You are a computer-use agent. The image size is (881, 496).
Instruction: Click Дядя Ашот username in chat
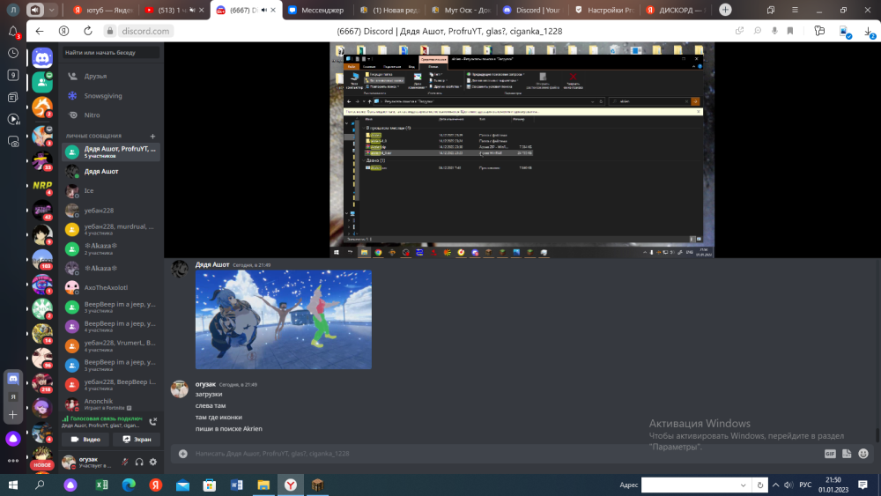tap(212, 264)
